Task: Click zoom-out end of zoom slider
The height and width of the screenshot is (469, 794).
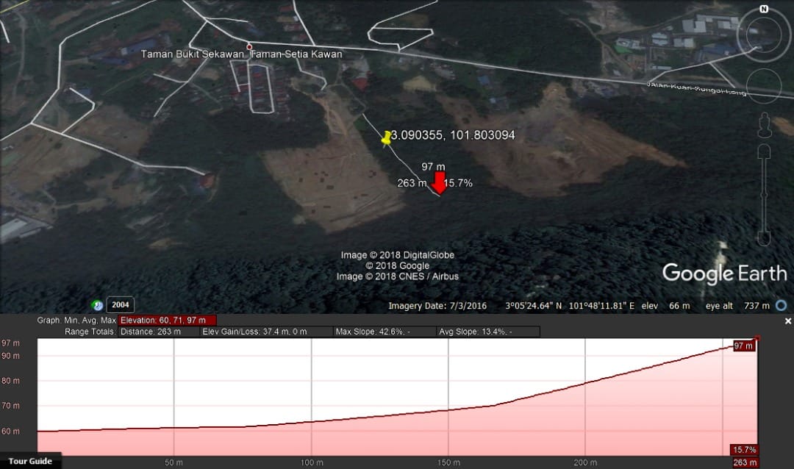Action: [764, 239]
